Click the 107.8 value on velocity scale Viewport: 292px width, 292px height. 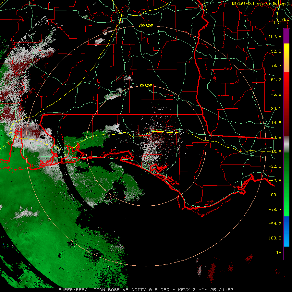(x=275, y=36)
